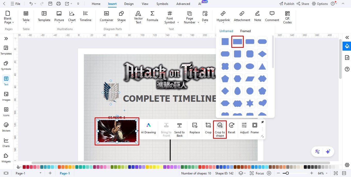Click the Publish button

coord(287,4)
